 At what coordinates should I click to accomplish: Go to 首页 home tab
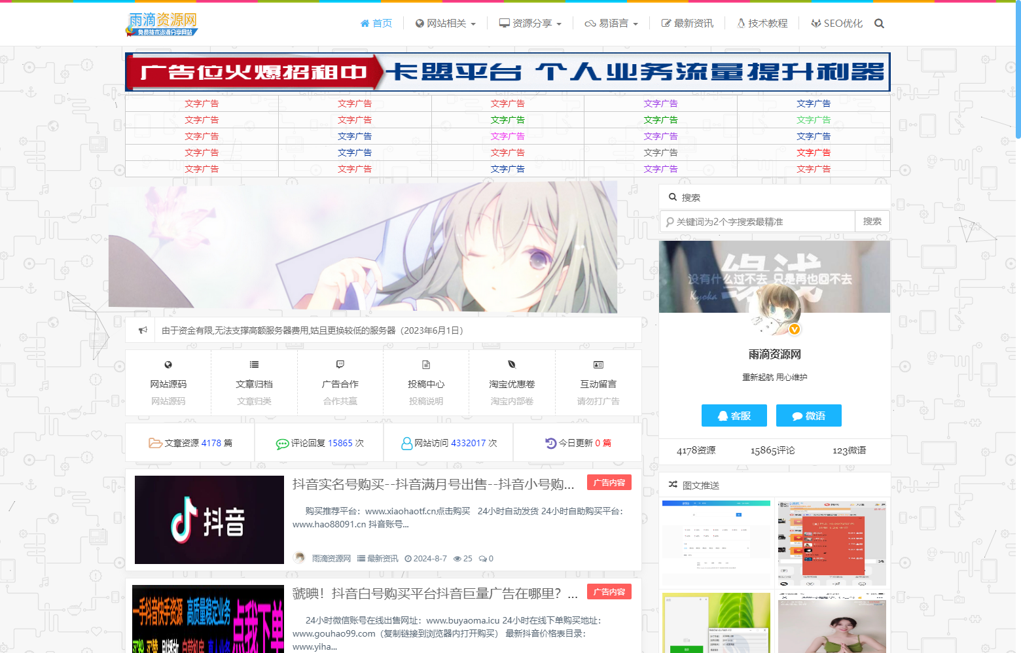pyautogui.click(x=376, y=24)
